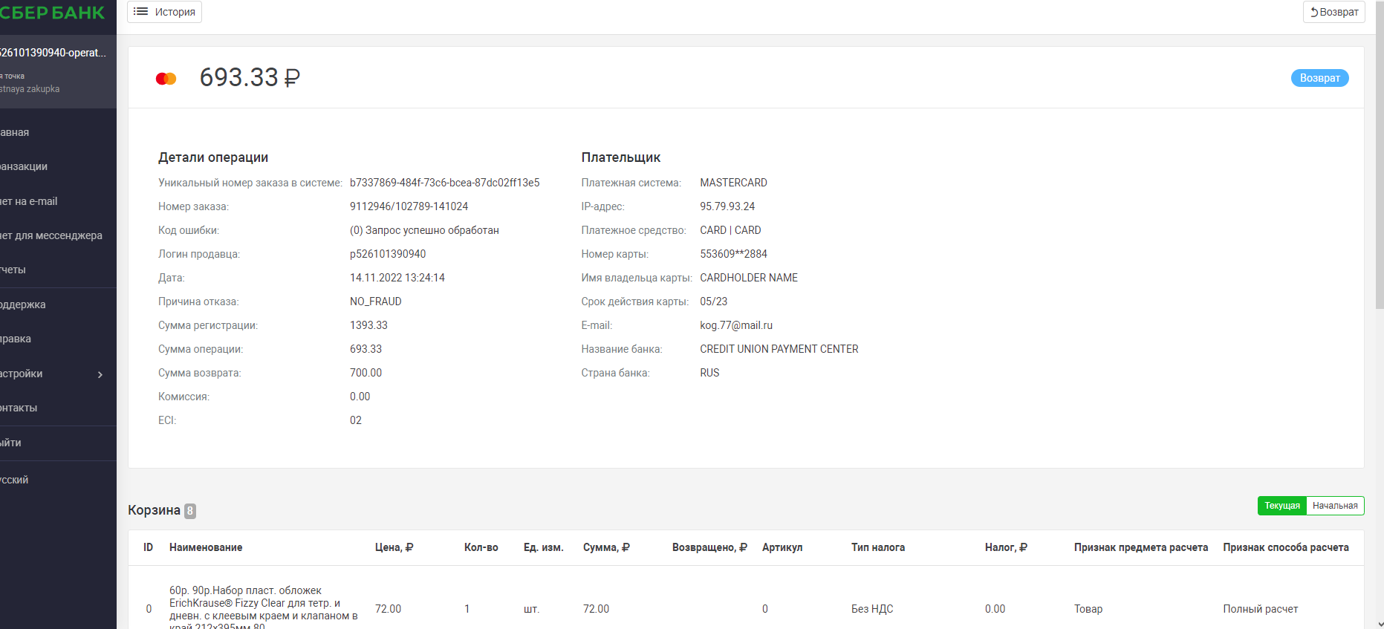Open the transactions menu item
Image resolution: width=1384 pixels, height=629 pixels.
24,166
